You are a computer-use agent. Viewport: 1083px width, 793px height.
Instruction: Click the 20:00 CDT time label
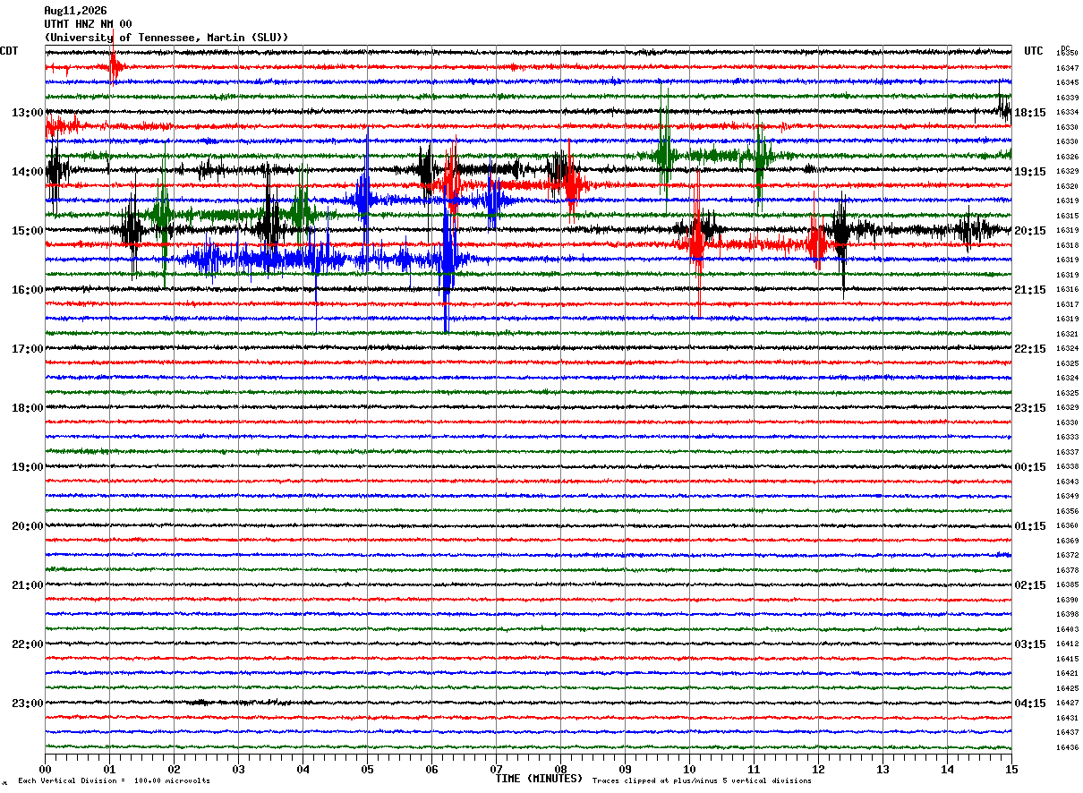pos(28,526)
